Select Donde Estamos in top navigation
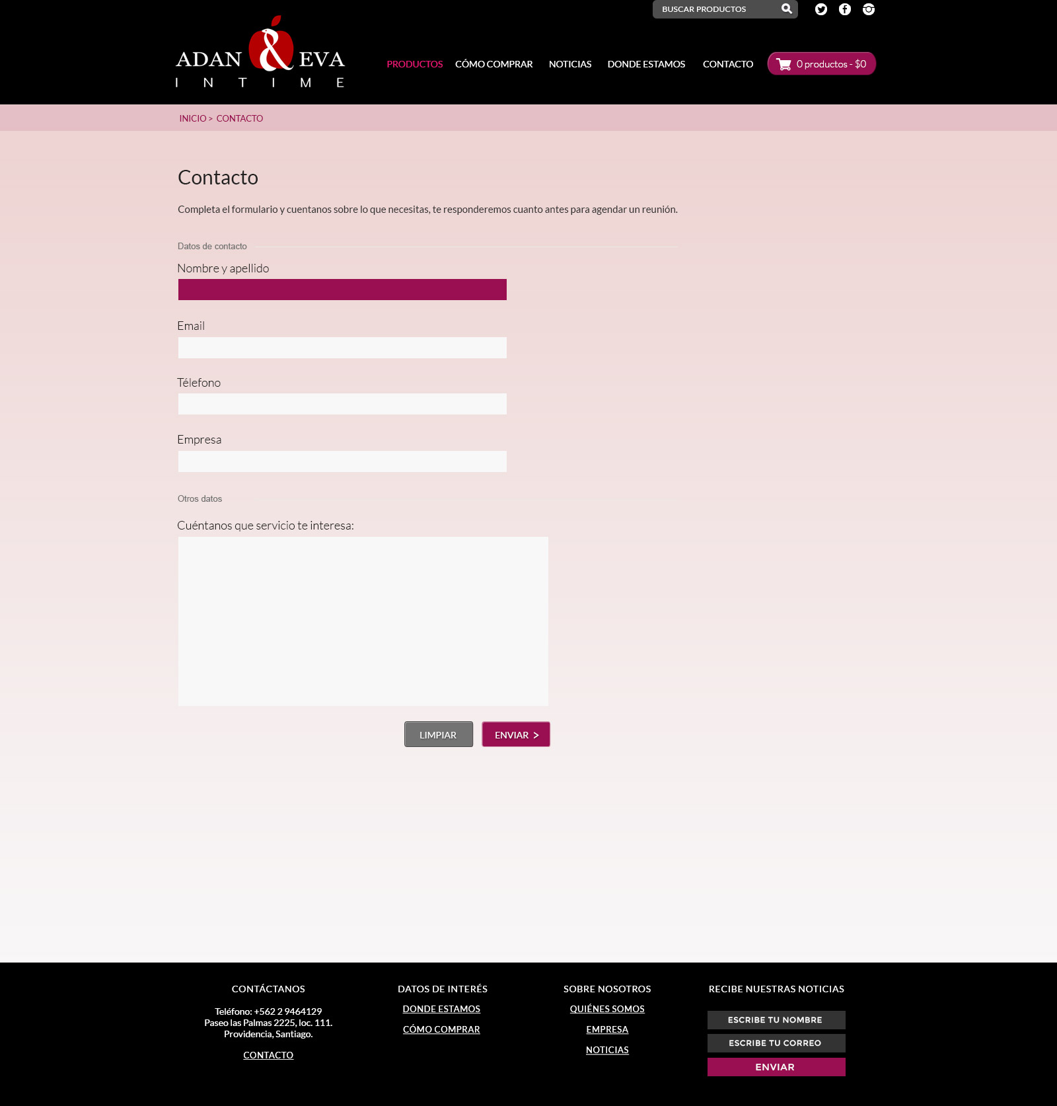 [646, 64]
